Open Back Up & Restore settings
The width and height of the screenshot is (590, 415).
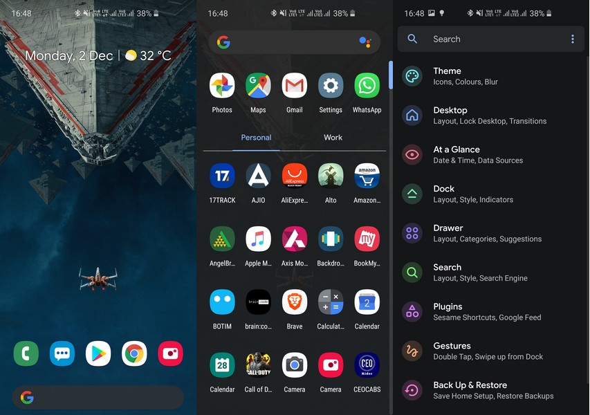491,390
